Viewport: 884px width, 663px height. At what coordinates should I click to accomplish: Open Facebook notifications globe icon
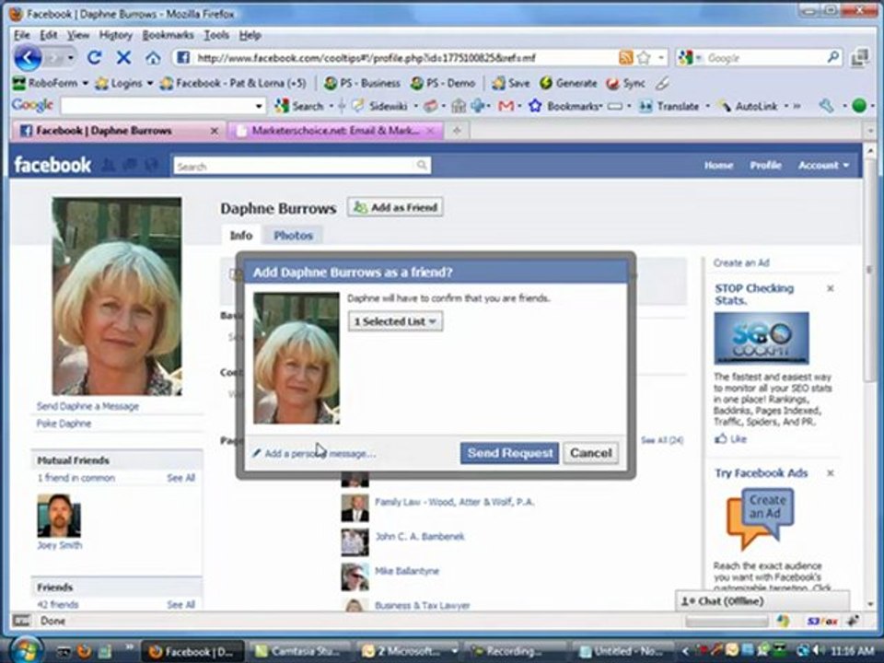[x=151, y=165]
